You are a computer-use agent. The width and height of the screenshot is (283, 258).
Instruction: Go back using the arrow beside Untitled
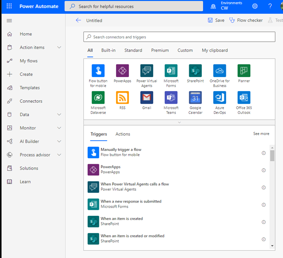click(78, 20)
